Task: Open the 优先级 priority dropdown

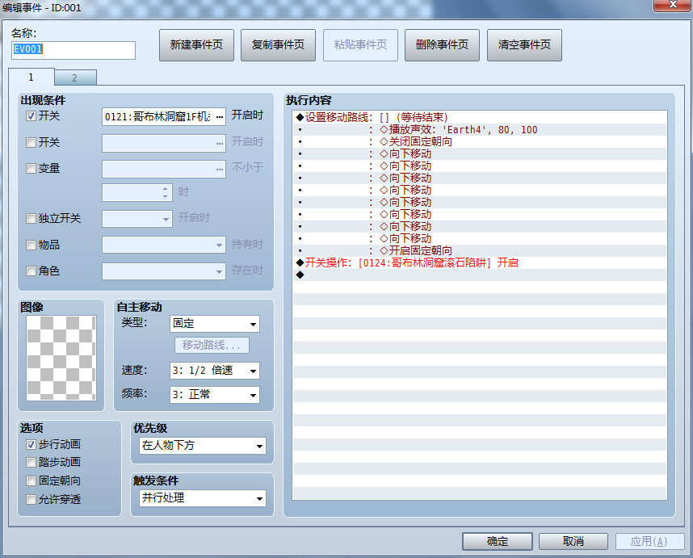Action: pyautogui.click(x=203, y=446)
